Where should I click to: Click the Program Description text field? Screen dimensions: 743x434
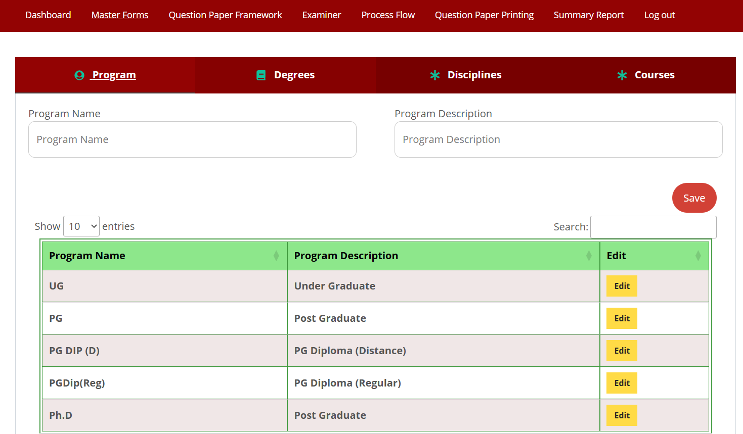click(558, 139)
